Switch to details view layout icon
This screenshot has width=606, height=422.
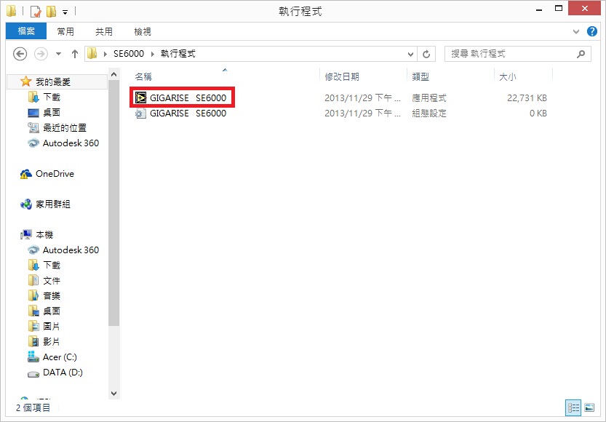click(573, 407)
